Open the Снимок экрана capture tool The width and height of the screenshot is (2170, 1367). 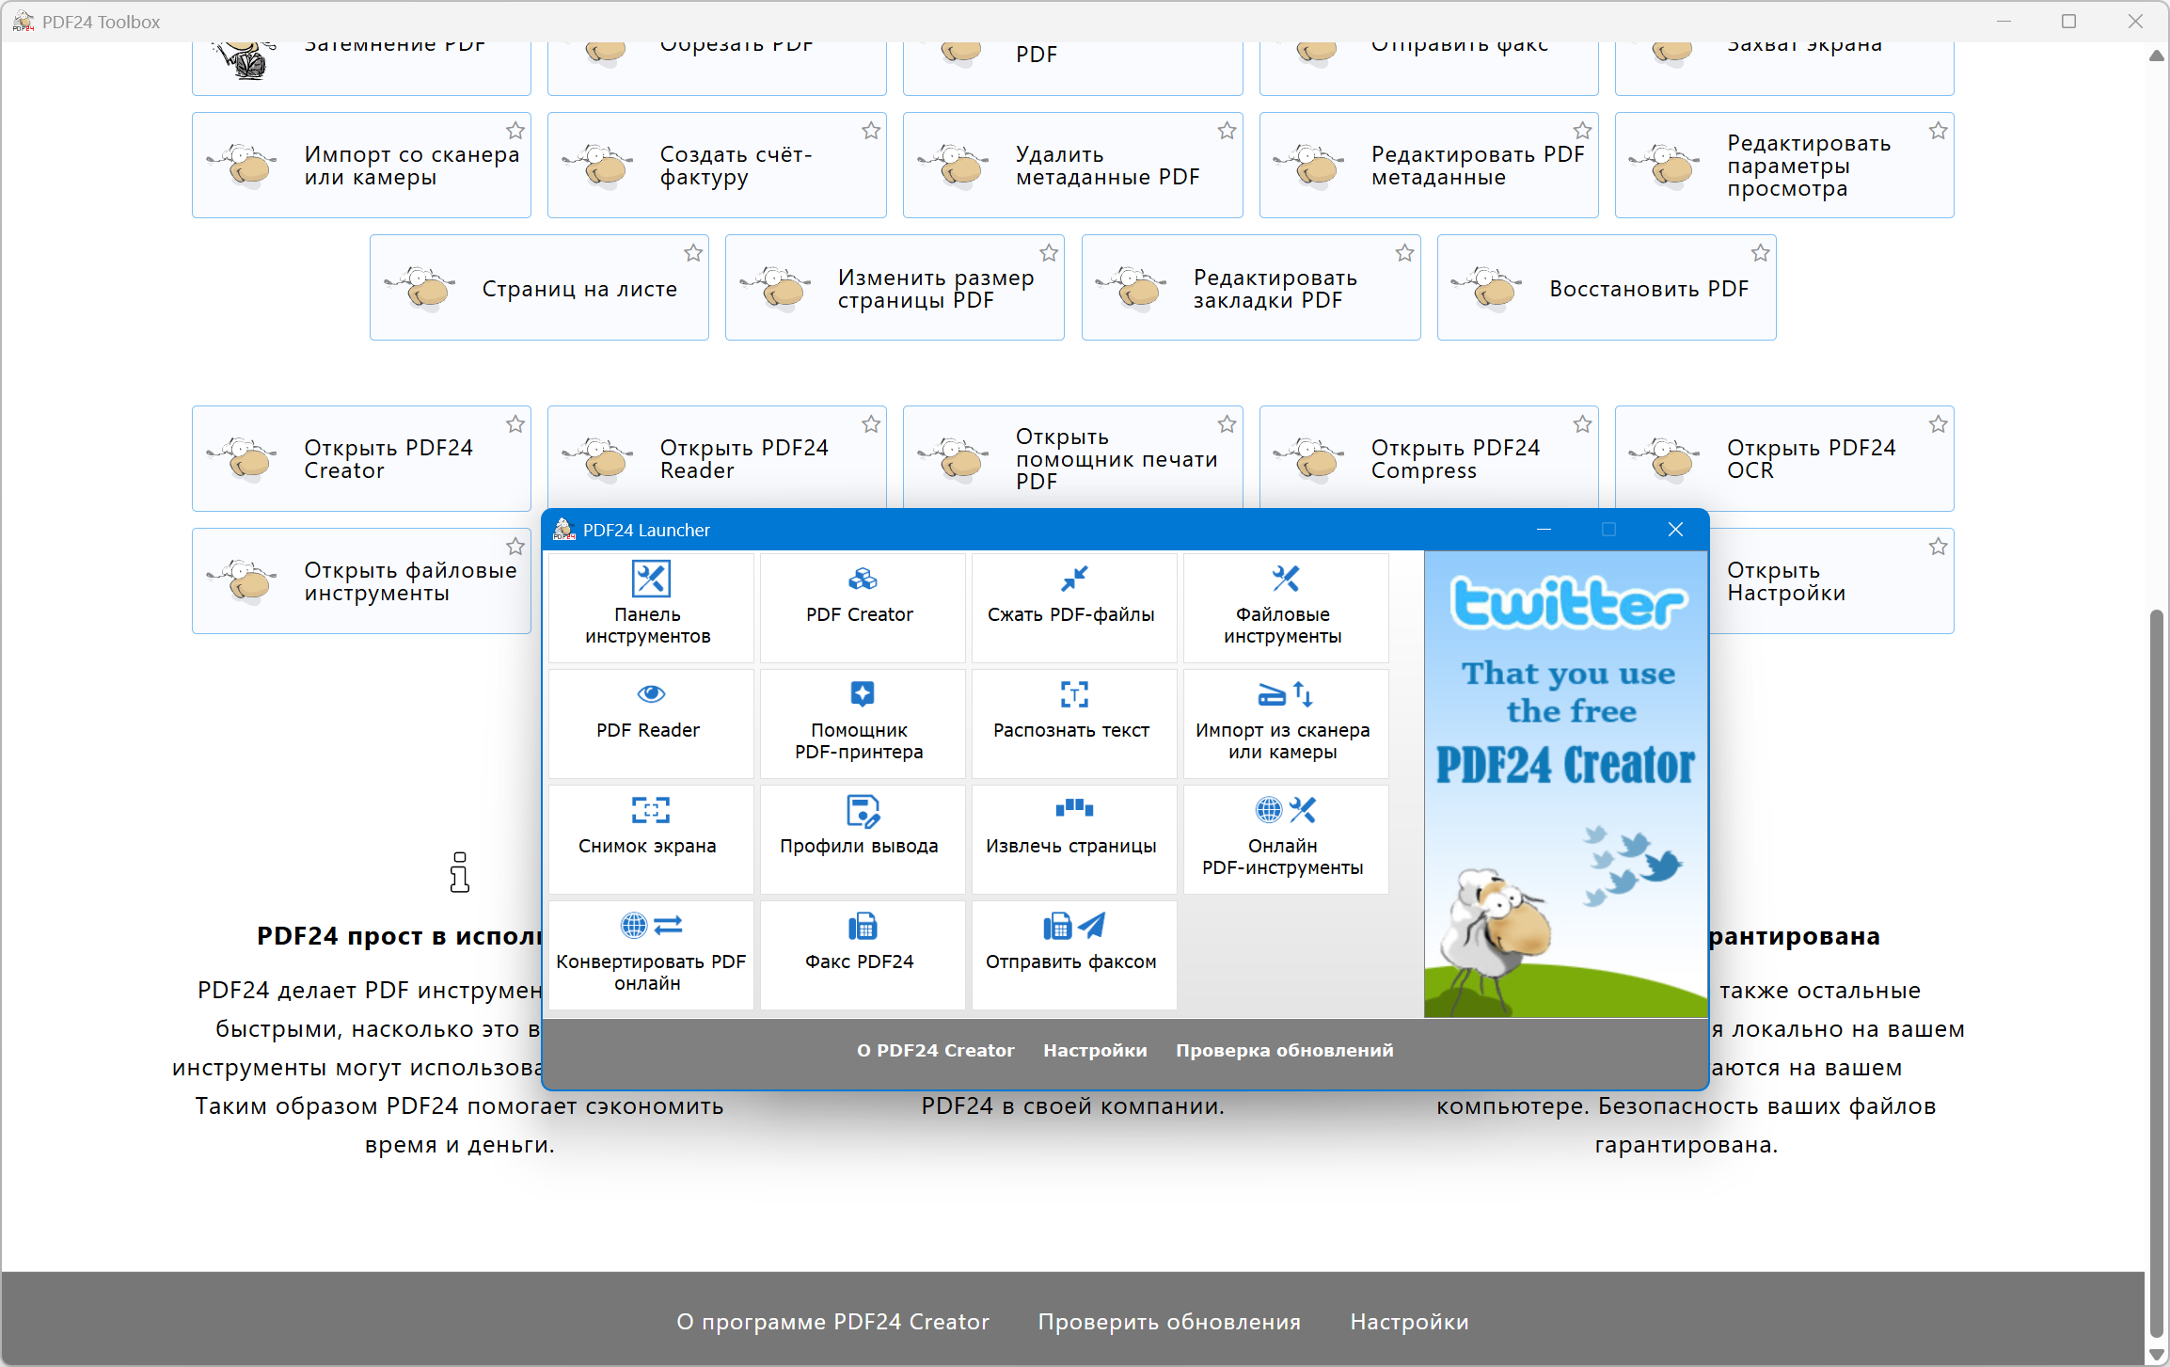coord(649,838)
